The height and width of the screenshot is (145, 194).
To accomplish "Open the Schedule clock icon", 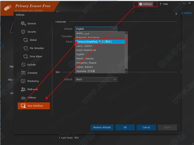I will 23,73.
